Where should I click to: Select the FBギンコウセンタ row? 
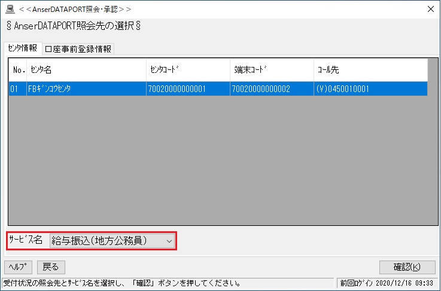coord(218,89)
